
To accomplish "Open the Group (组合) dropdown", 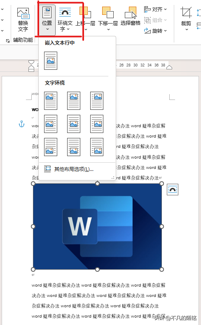I will point(155,20).
